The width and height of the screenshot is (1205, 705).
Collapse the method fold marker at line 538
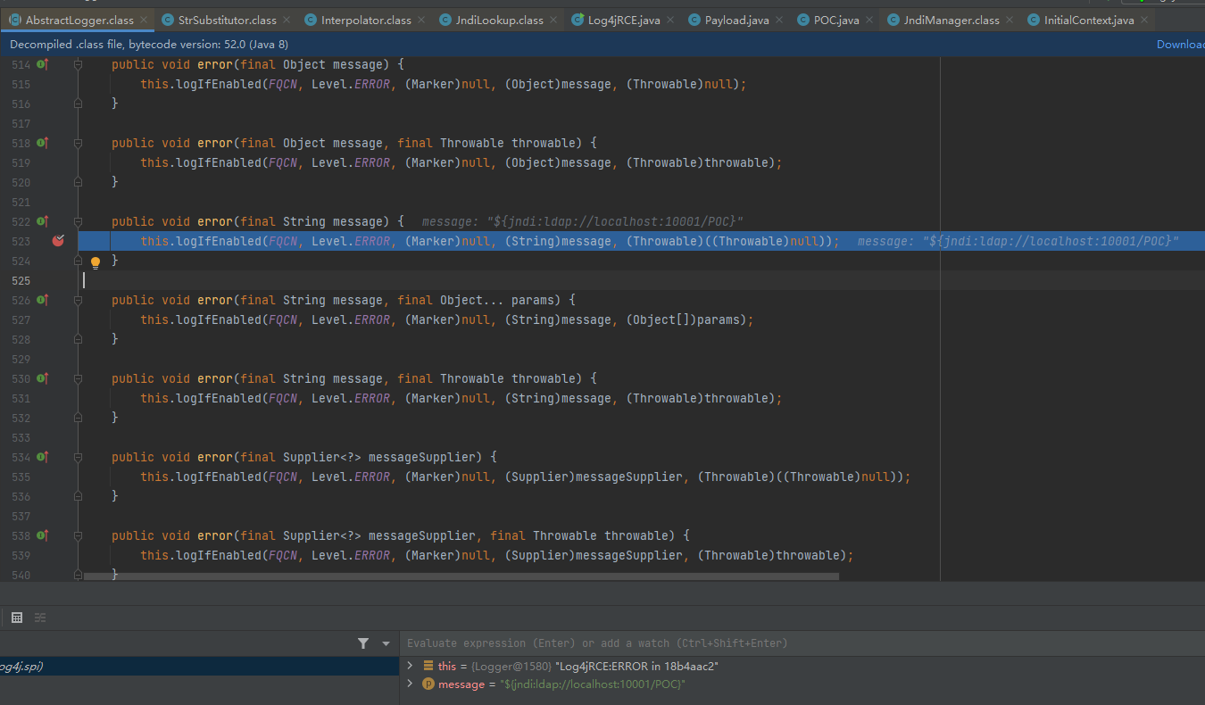pos(79,535)
